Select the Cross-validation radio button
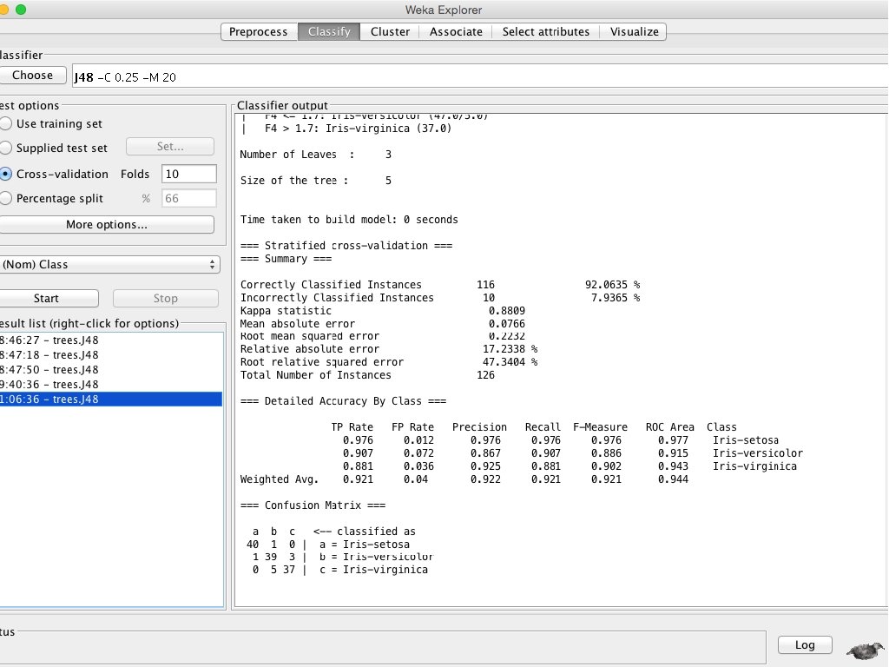889x667 pixels. [7, 175]
